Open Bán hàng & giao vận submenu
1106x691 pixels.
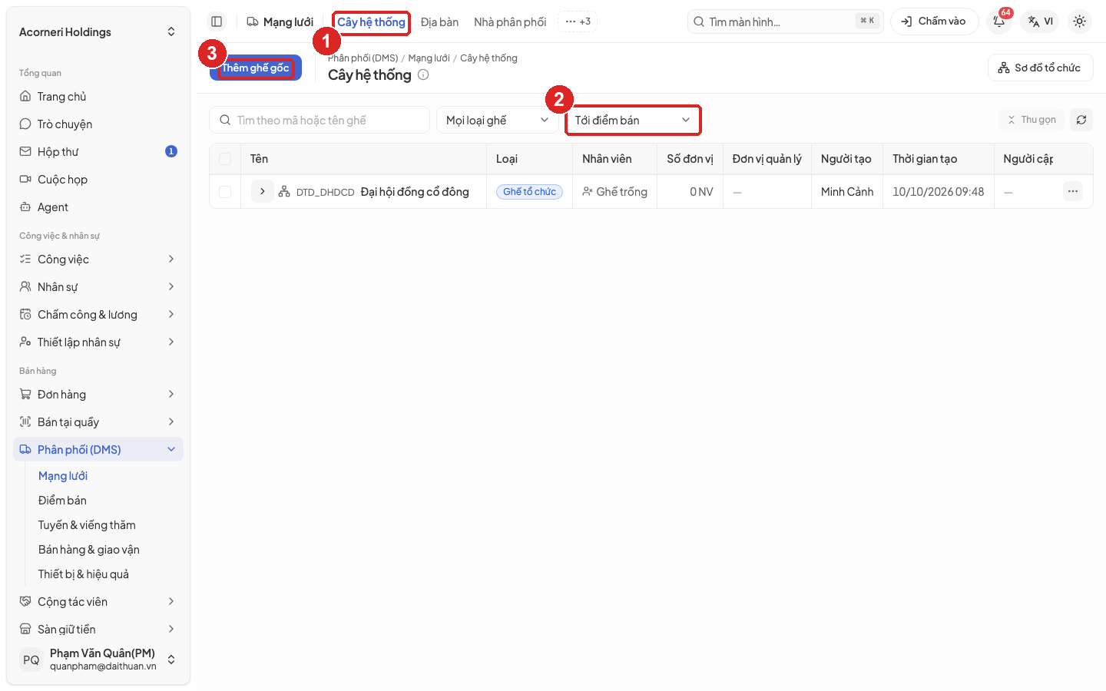click(x=108, y=550)
